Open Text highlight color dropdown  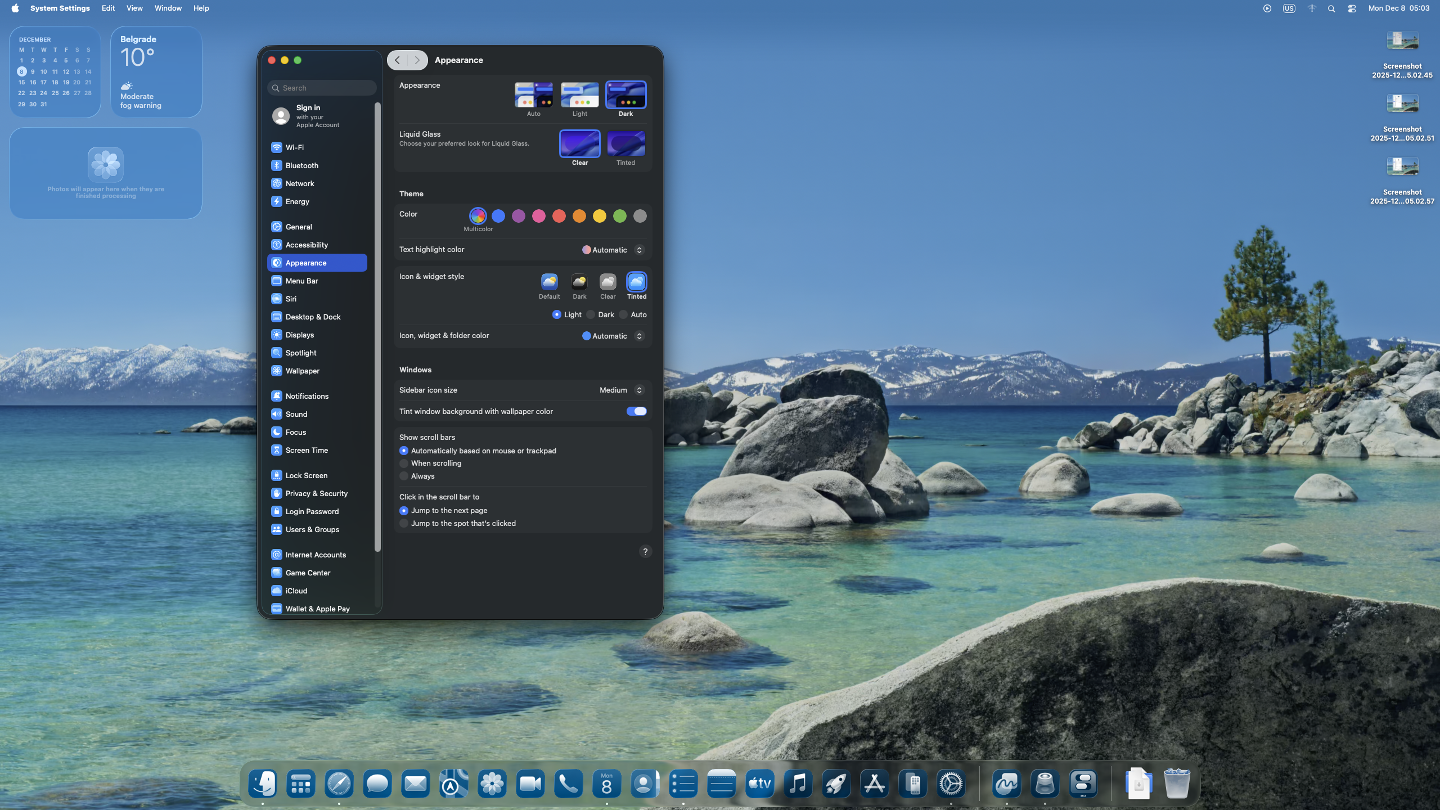613,250
